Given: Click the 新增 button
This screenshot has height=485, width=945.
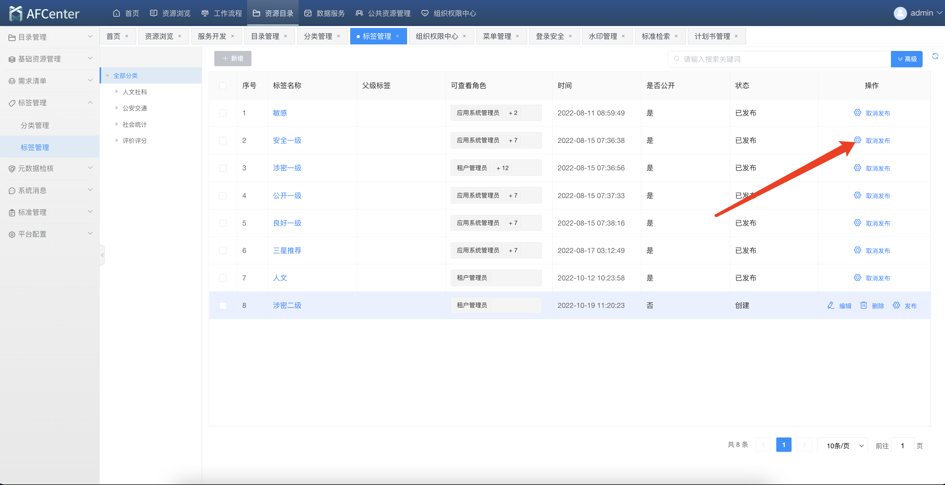Looking at the screenshot, I should [x=233, y=59].
